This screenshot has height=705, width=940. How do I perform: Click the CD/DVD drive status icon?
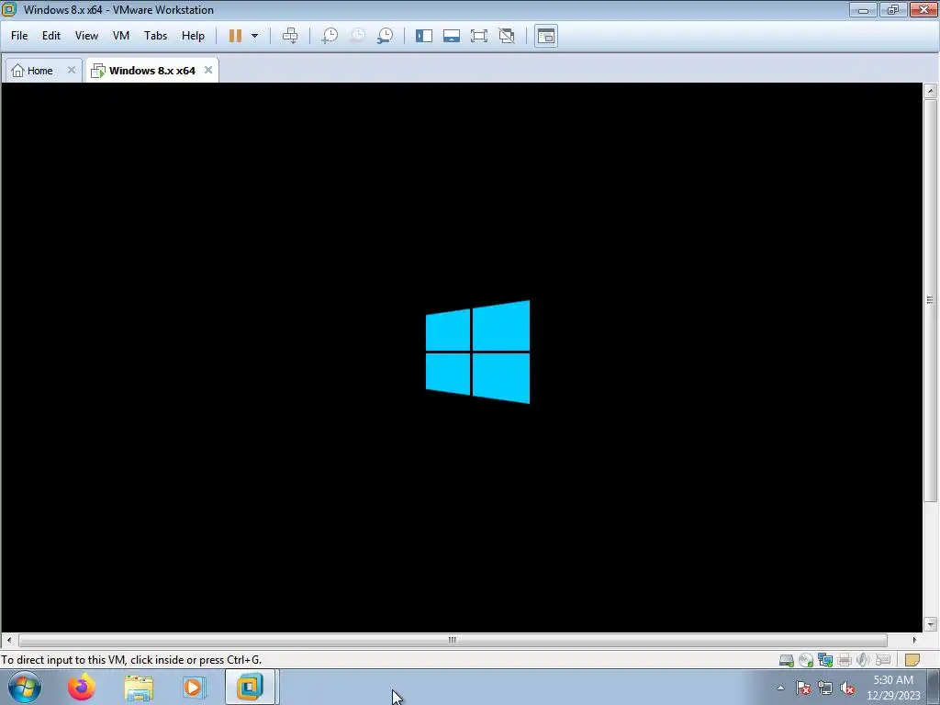(x=806, y=661)
